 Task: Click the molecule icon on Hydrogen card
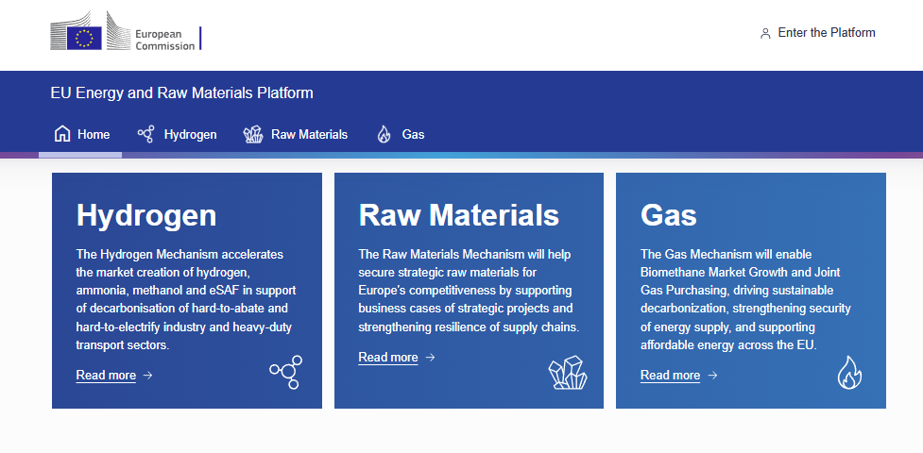click(x=284, y=372)
